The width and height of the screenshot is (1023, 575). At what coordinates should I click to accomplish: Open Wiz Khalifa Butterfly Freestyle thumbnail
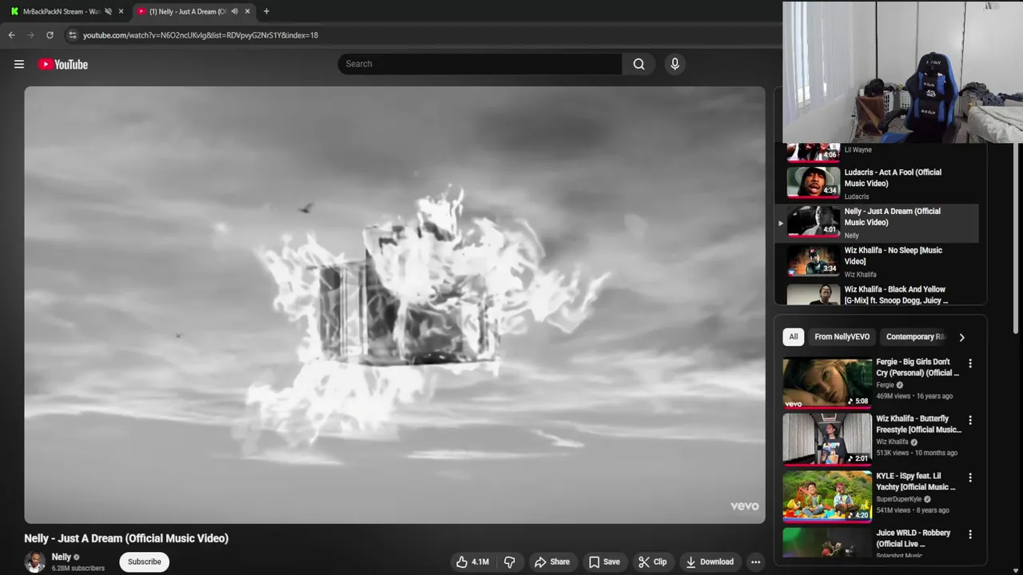[827, 439]
